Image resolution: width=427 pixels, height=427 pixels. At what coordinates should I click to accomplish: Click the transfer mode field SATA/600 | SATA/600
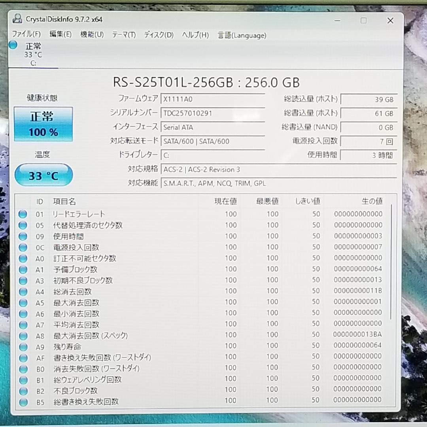[213, 141]
